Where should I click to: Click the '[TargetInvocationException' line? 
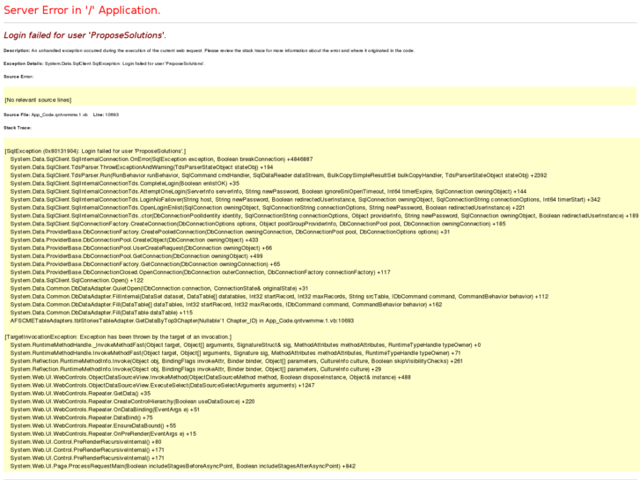click(118, 337)
